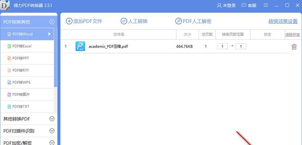302x145 pixels.
Task: Collapse the PDF转换其他 section
Action: (52, 22)
